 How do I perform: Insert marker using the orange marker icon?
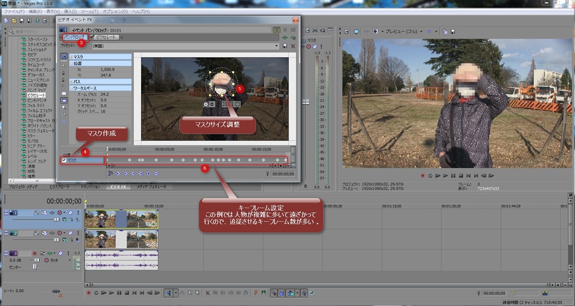[255, 293]
